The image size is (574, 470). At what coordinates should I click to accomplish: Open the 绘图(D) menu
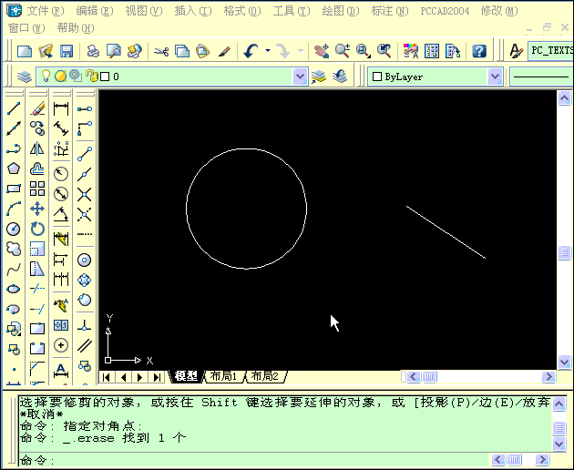pos(341,11)
